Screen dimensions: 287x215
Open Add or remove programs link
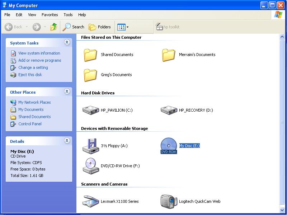tap(40, 60)
